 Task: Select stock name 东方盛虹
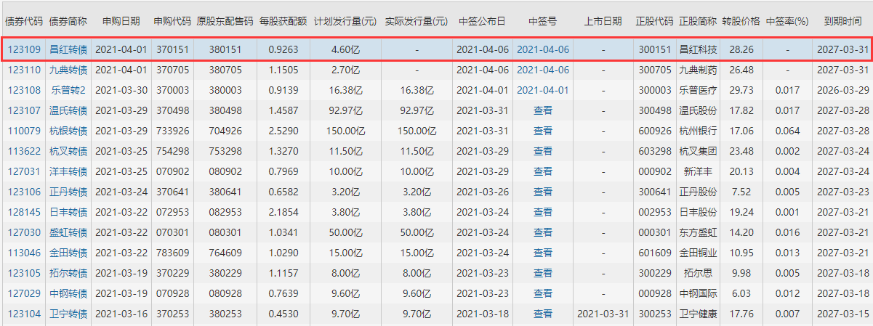[698, 233]
